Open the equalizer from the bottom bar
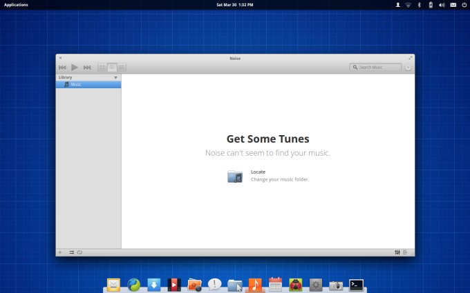Viewport: 470px width, 293px height. 397,252
